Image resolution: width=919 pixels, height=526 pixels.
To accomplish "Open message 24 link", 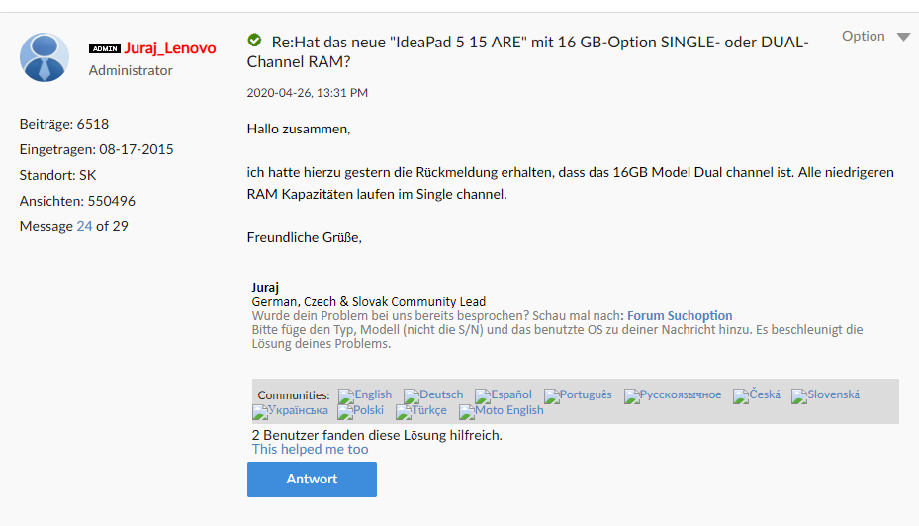I will click(x=84, y=226).
